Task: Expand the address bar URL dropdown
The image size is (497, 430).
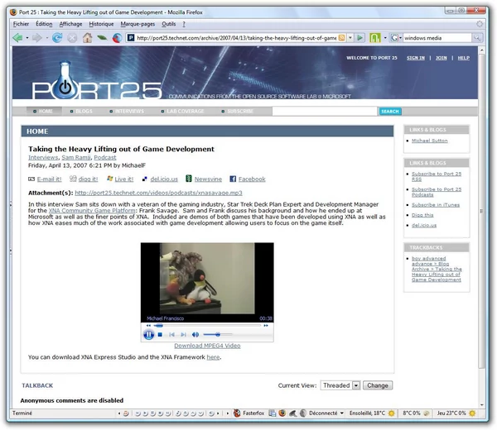Action: (x=350, y=38)
